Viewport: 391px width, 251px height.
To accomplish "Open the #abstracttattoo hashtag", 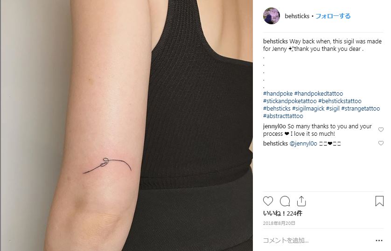I will point(283,116).
